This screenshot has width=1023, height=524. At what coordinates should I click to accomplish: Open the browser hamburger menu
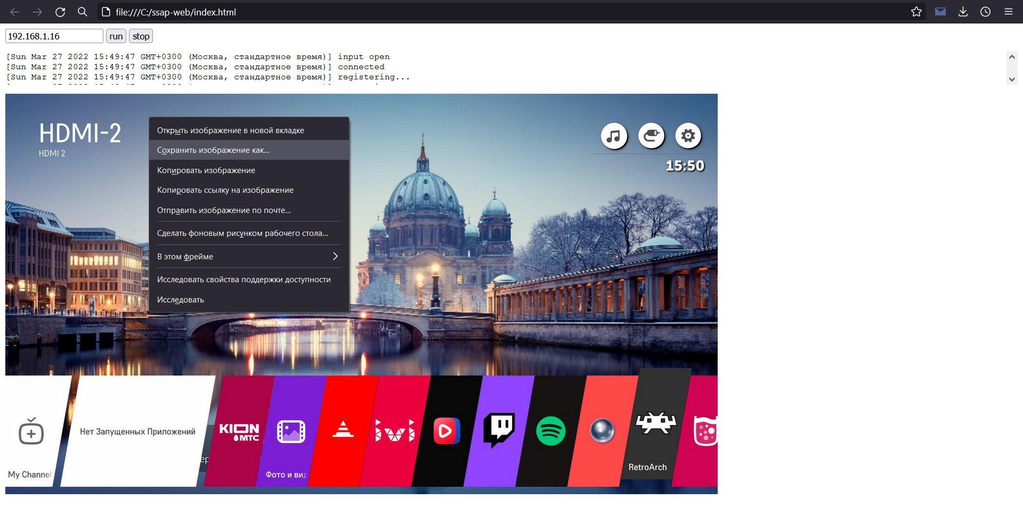[x=1008, y=12]
